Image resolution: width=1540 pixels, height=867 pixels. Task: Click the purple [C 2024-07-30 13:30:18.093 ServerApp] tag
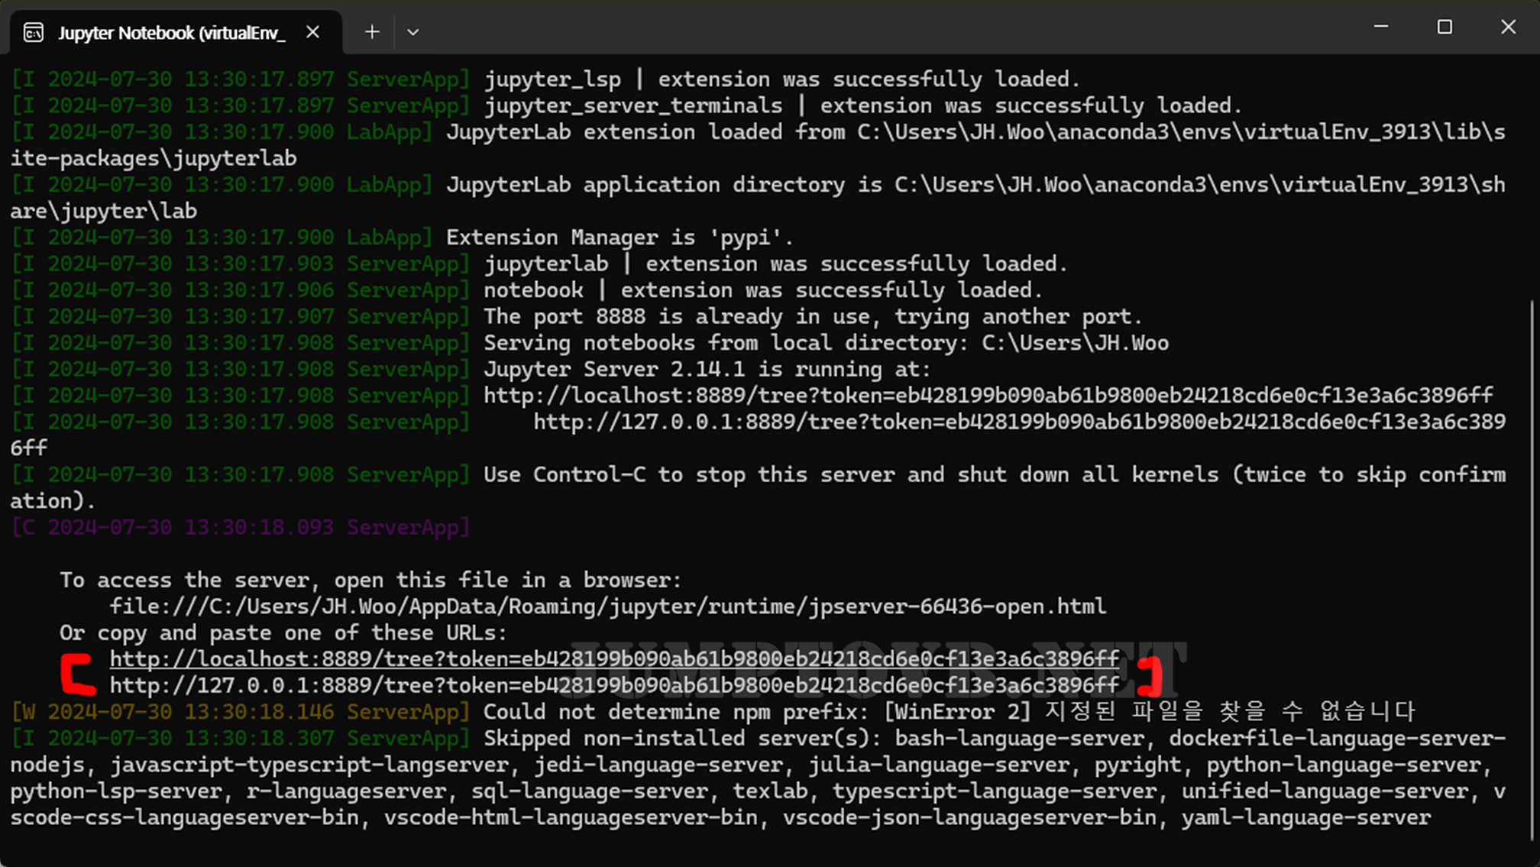(240, 527)
